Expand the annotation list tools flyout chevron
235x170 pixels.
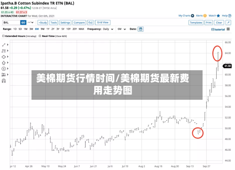click(x=8, y=51)
